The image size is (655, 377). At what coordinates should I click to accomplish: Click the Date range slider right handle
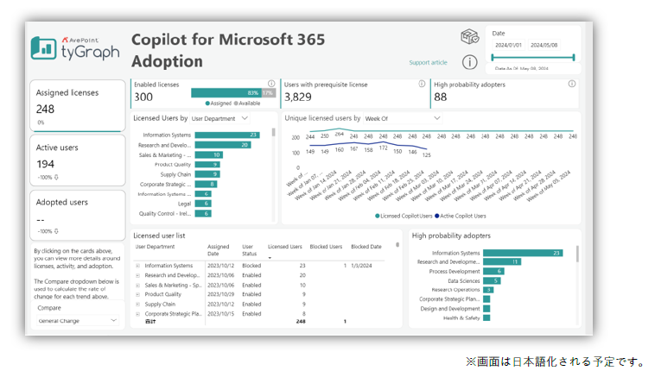574,57
